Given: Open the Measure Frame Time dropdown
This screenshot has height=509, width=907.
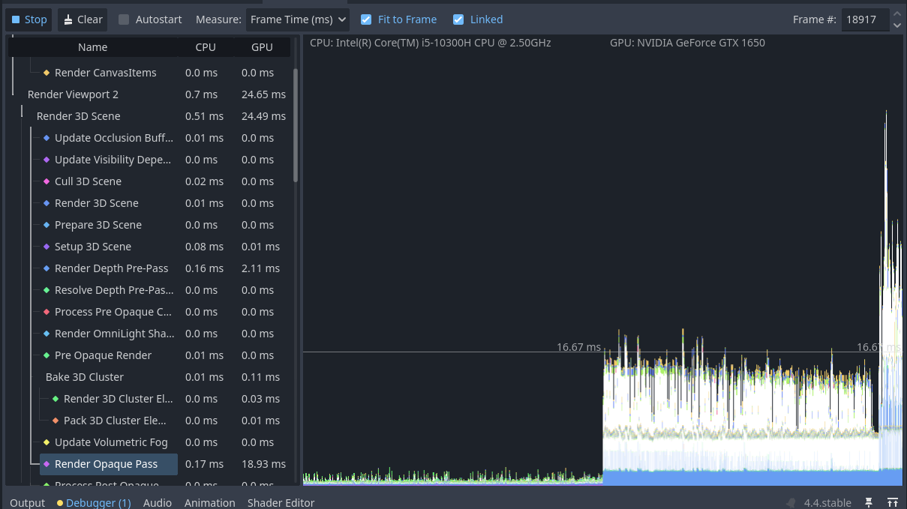Looking at the screenshot, I should (x=298, y=19).
